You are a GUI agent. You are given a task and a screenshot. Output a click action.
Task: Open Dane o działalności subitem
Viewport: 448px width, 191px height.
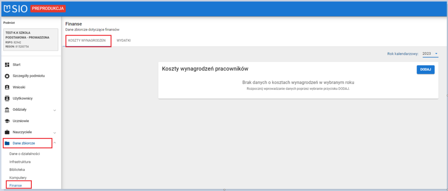(25, 154)
